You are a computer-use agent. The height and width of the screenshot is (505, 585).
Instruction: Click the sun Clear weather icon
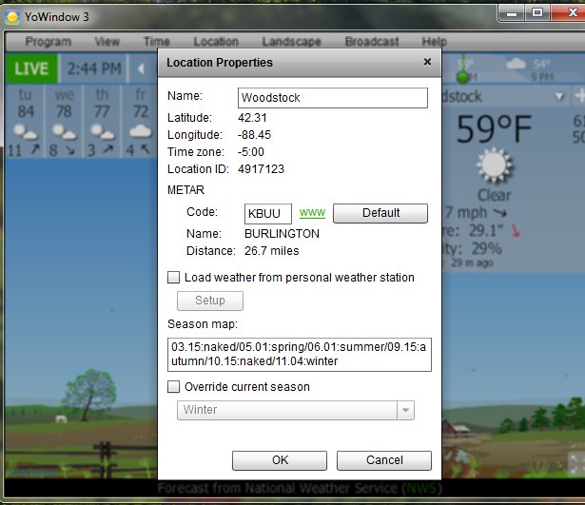tap(494, 165)
